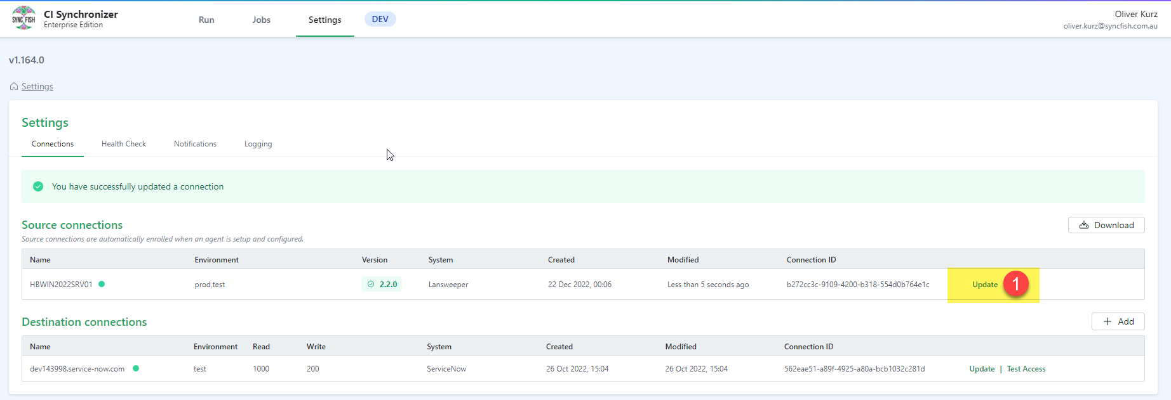Click the status dot beside dev143998.service-now.com
Image resolution: width=1171 pixels, height=400 pixels.
click(136, 368)
